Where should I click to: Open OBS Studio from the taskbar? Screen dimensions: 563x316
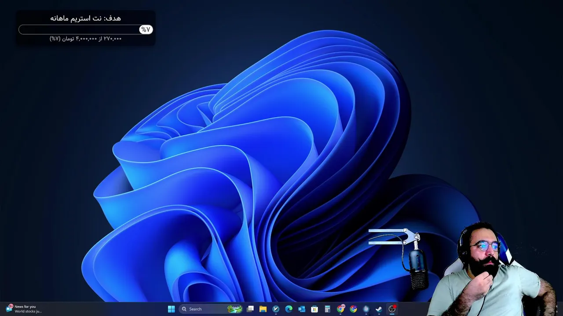point(392,309)
